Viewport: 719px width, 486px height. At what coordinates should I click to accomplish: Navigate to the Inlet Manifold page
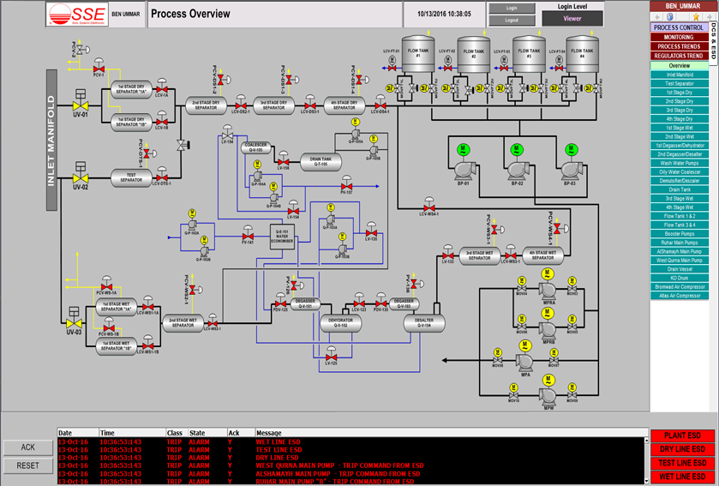(679, 75)
